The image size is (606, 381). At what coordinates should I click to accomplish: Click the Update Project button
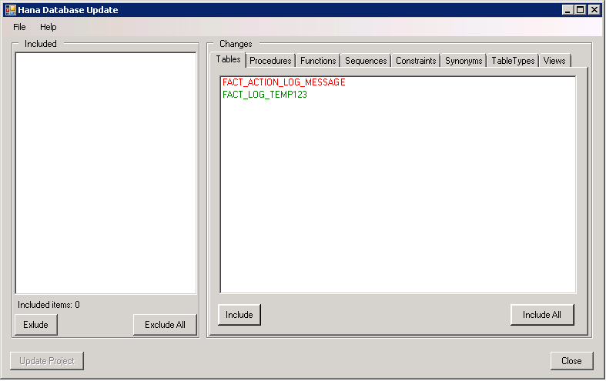[x=47, y=361]
